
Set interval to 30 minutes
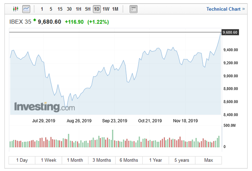[69, 9]
